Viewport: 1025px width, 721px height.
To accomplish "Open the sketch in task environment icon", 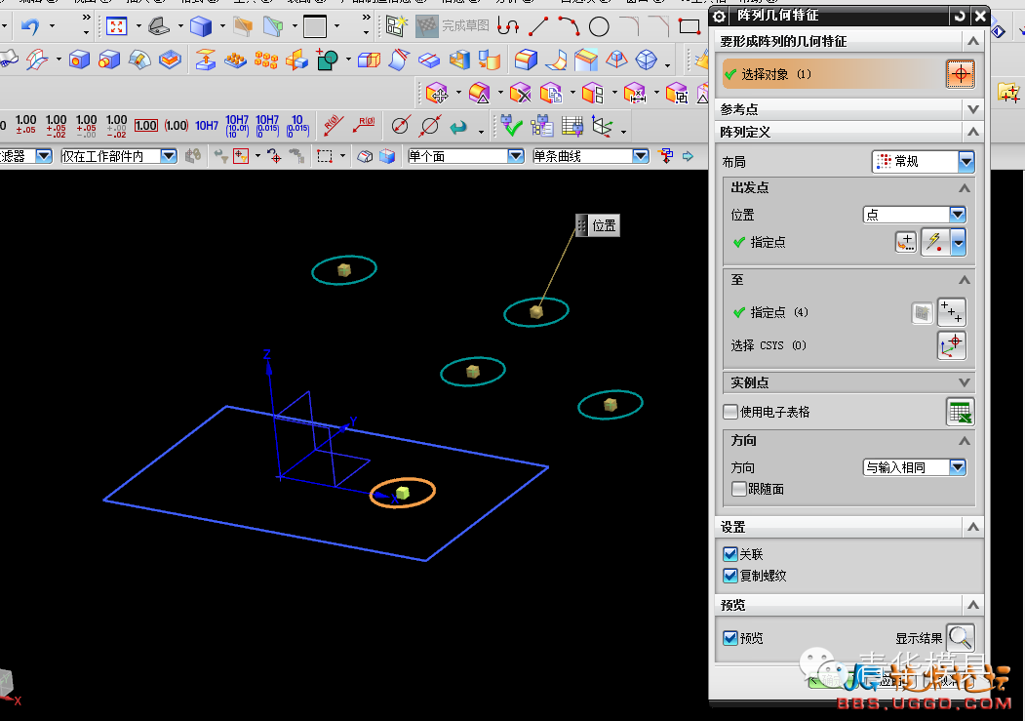I will pyautogui.click(x=395, y=26).
